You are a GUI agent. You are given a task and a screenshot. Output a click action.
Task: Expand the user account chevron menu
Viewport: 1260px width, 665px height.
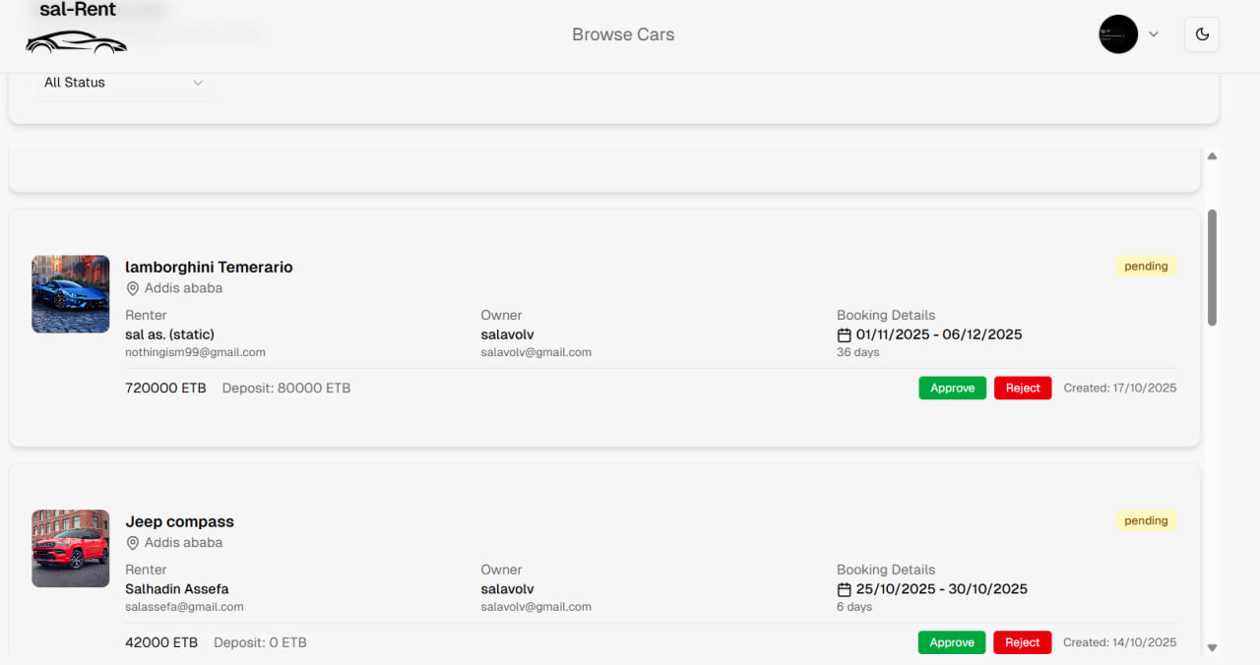click(x=1153, y=33)
